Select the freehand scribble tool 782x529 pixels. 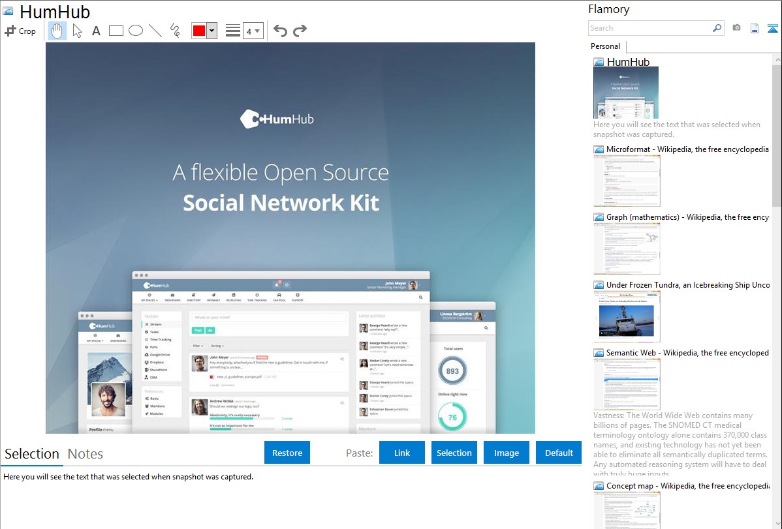pyautogui.click(x=175, y=31)
